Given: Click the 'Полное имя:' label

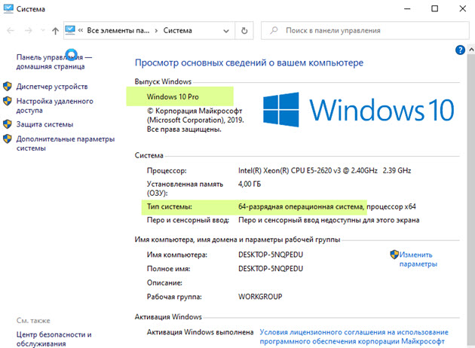Looking at the screenshot, I should (x=168, y=269).
